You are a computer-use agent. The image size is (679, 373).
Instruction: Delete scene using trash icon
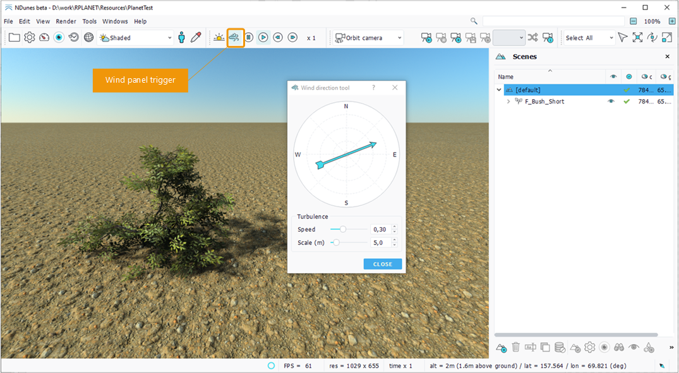515,347
